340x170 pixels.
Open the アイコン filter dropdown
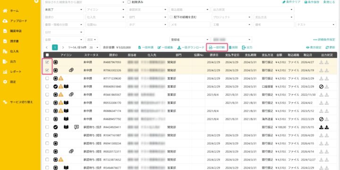[106, 10]
